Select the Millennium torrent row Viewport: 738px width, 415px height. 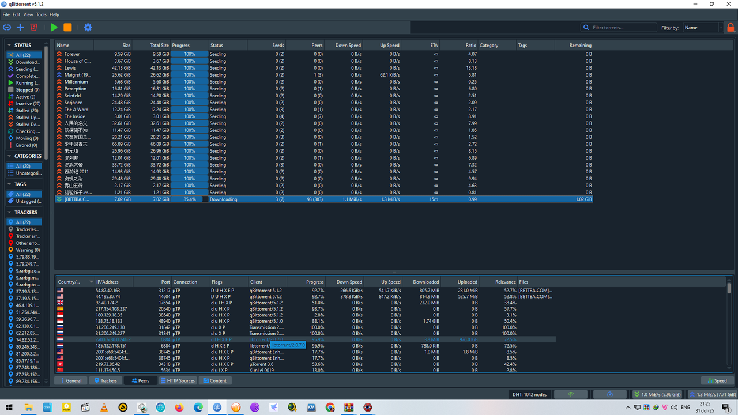point(324,82)
